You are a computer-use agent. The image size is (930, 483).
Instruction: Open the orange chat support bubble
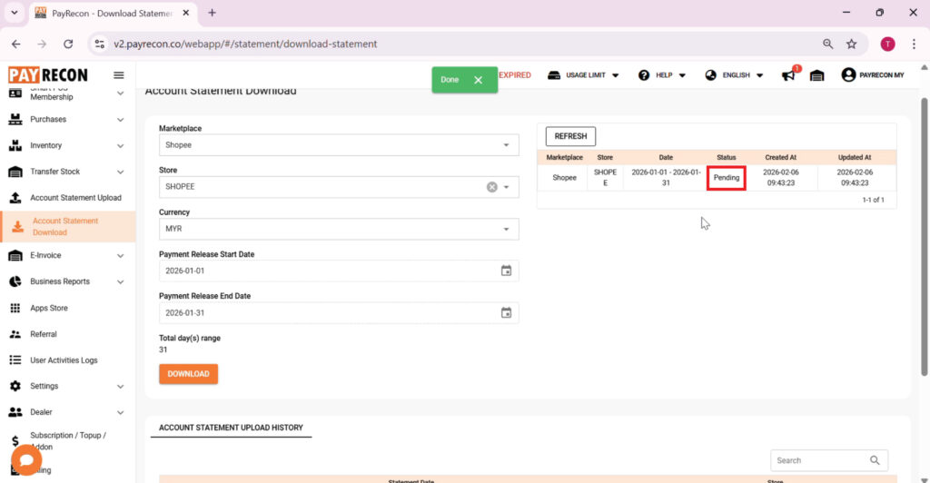tap(26, 460)
